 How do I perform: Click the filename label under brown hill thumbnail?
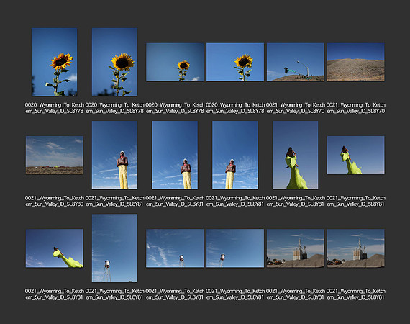click(x=355, y=108)
